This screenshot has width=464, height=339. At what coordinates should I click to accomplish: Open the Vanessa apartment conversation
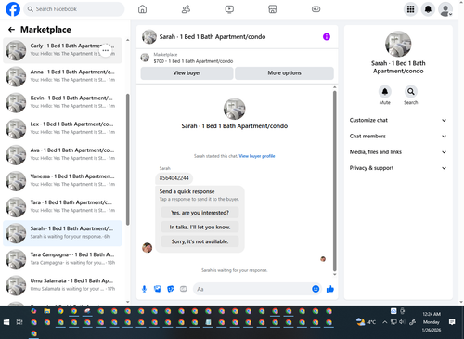coord(62,181)
